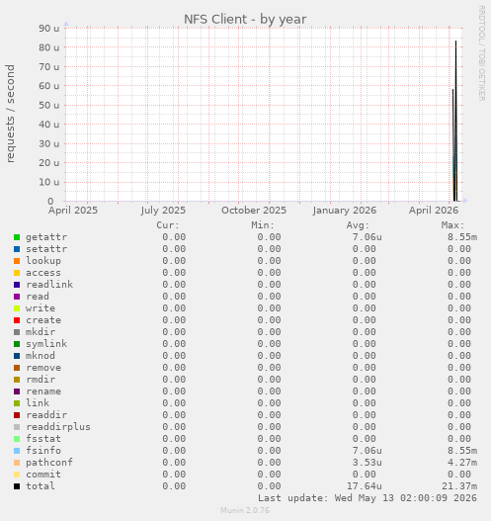Click the 'April 2026' x-axis label

coord(434,211)
